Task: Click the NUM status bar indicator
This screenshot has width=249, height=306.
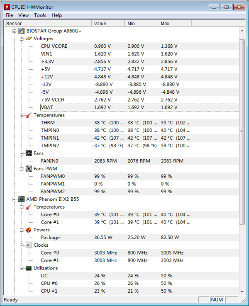Action: [x=217, y=300]
